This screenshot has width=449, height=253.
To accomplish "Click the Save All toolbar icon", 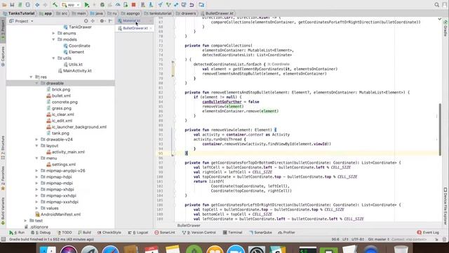I will tap(12, 5).
